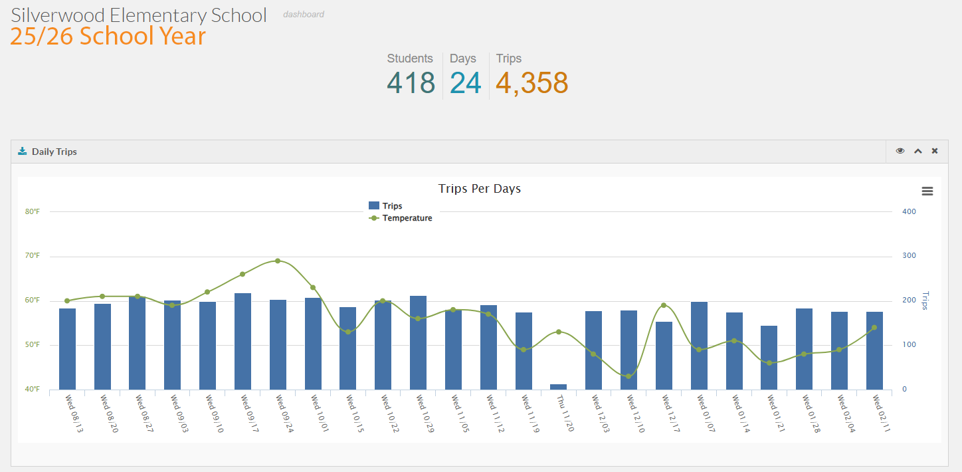This screenshot has height=472, width=962.
Task: Click the Days count 24
Action: point(465,83)
